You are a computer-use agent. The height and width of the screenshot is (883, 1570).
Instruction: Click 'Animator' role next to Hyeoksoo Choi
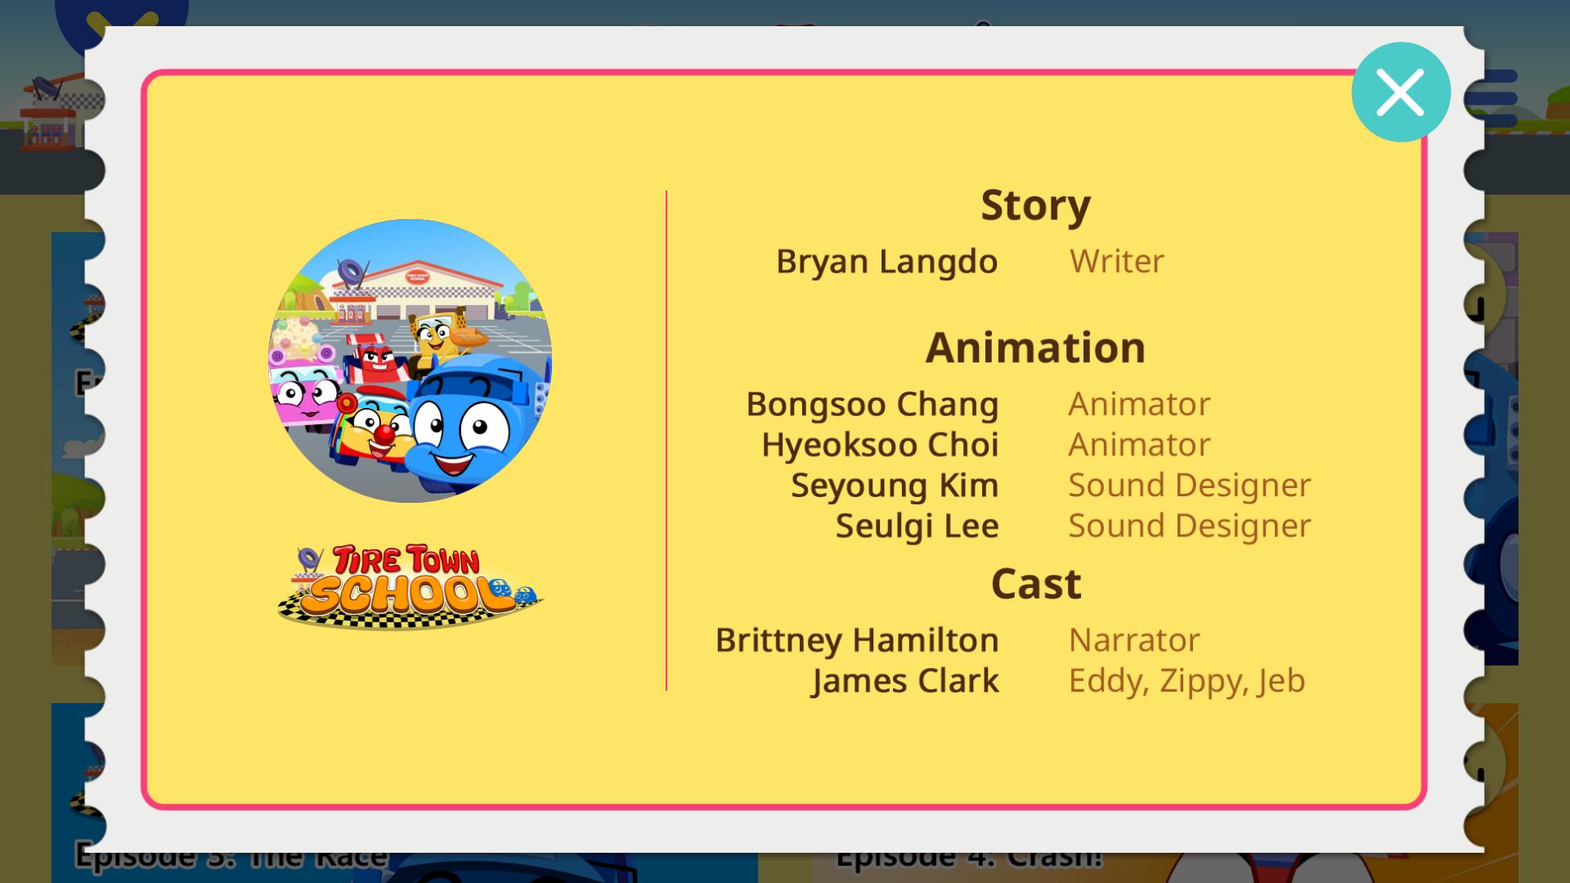tap(1139, 445)
